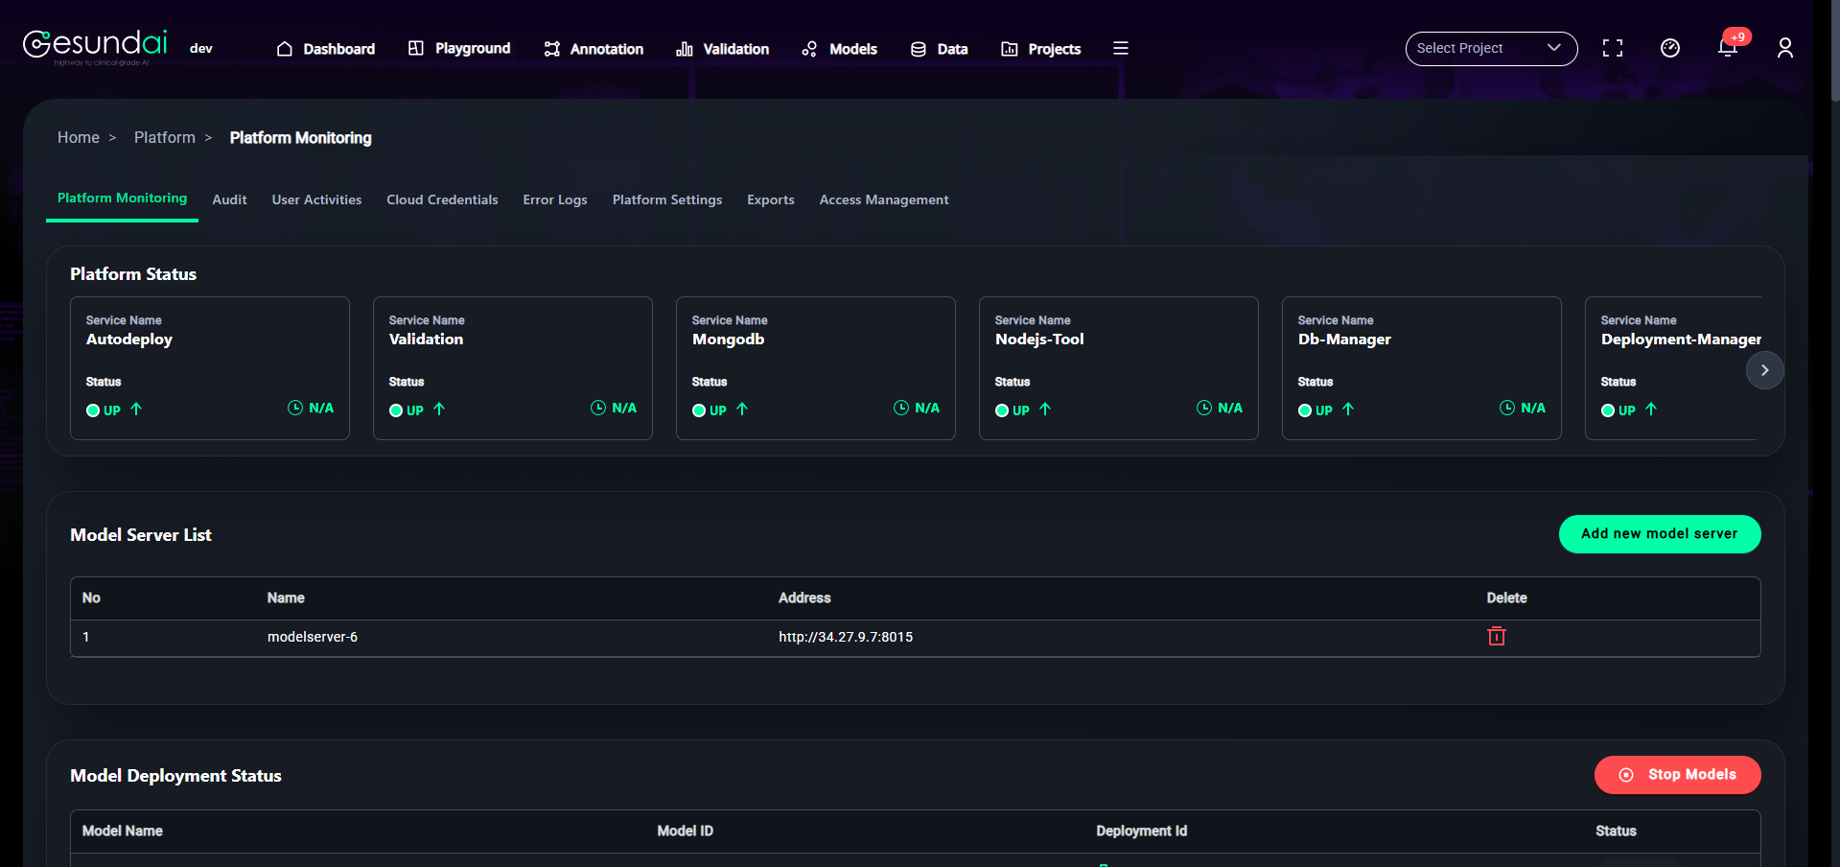Click the Autodeploy service name
This screenshot has height=867, width=1840.
129,340
